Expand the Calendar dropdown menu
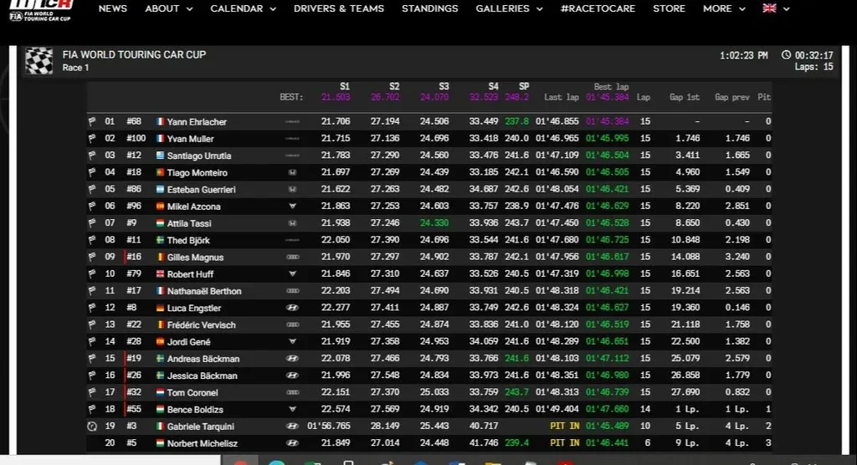This screenshot has height=465, width=857. (243, 8)
